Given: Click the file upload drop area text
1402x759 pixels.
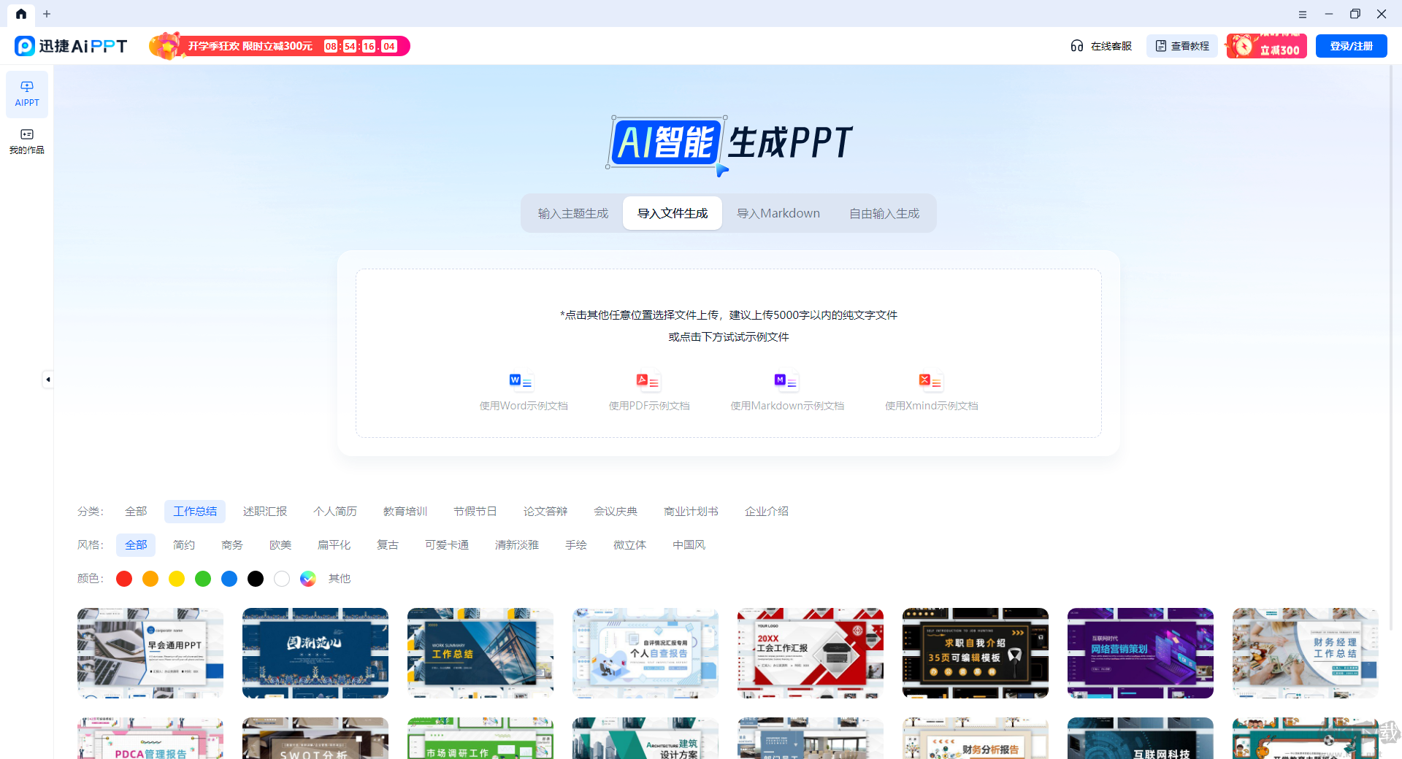Looking at the screenshot, I should point(729,325).
